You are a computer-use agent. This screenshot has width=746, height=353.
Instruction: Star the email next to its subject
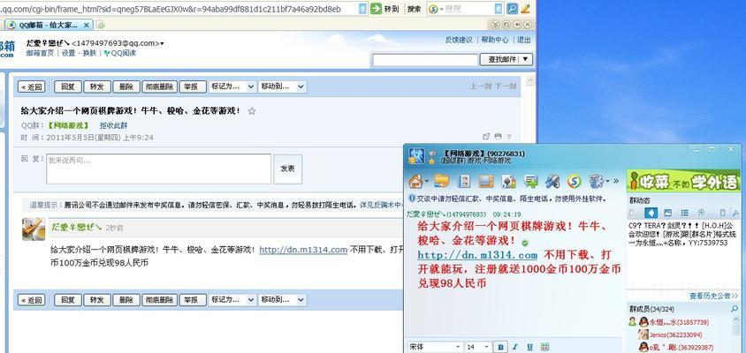tap(252, 111)
